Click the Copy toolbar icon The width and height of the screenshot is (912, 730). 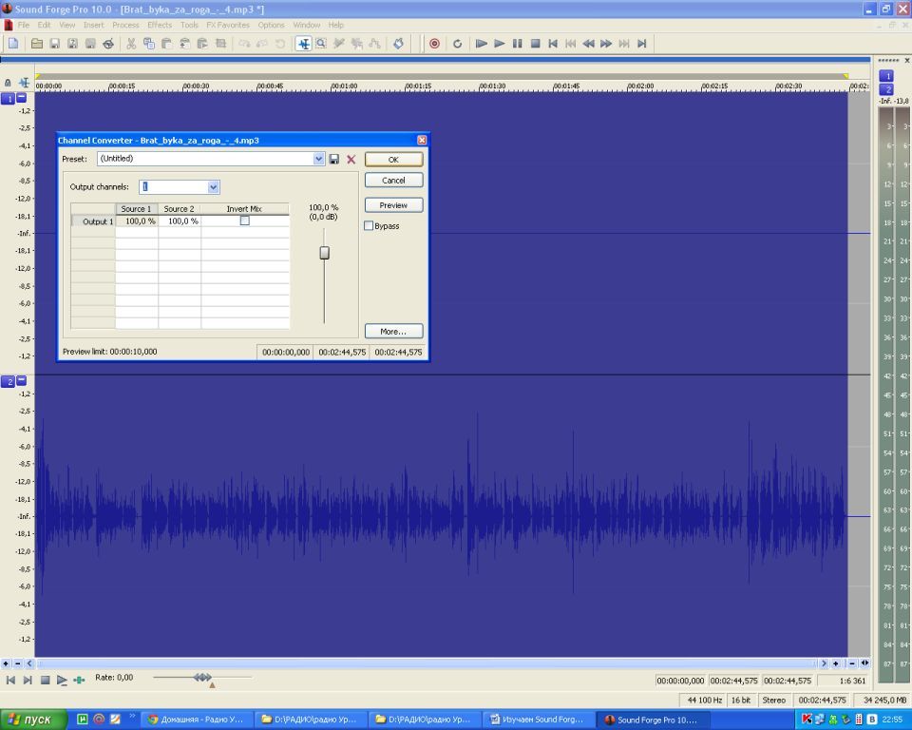pyautogui.click(x=149, y=44)
